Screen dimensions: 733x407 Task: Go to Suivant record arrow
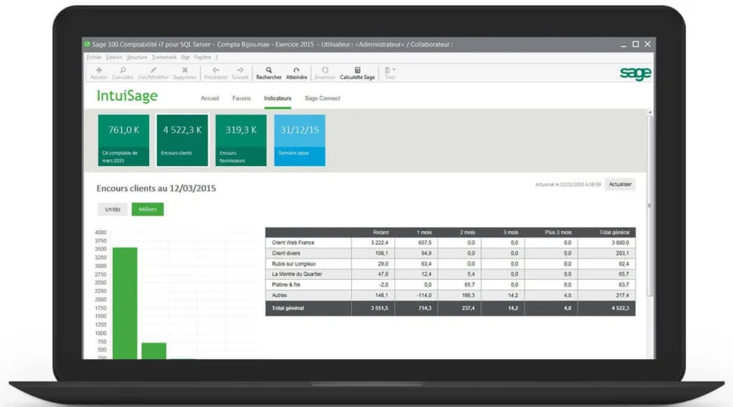point(239,70)
